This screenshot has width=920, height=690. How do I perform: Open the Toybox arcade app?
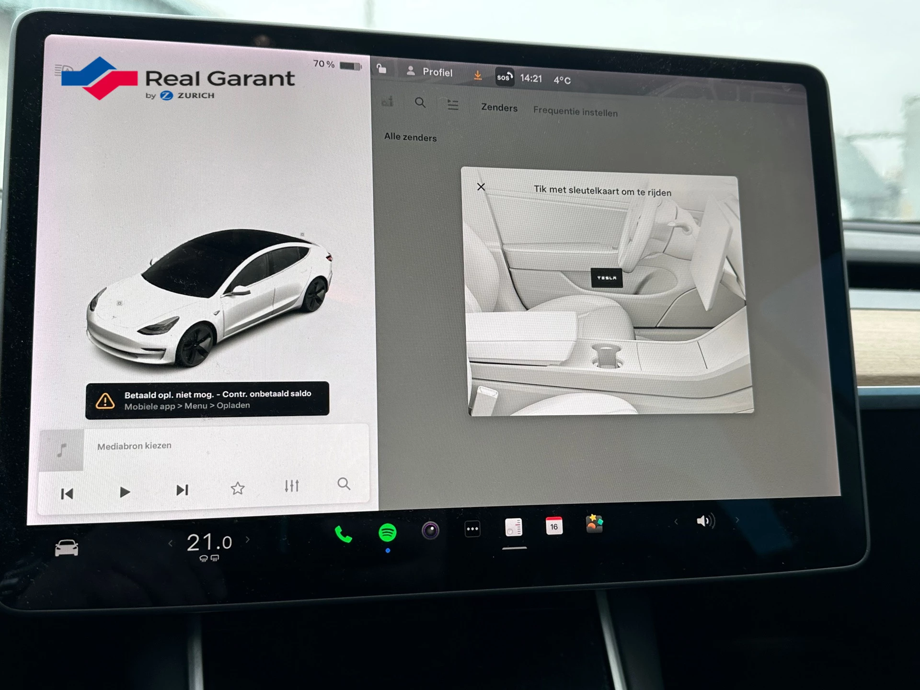[594, 524]
